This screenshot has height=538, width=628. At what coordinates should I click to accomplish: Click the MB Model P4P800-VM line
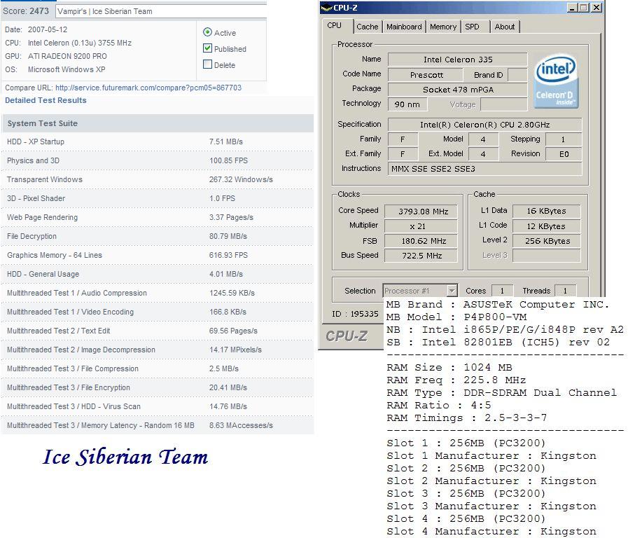point(456,317)
